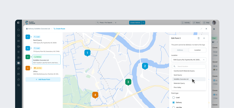Click the Job Site tag on Office point
Image resolution: width=234 pixels, height=108 pixels.
pyautogui.click(x=38, y=68)
